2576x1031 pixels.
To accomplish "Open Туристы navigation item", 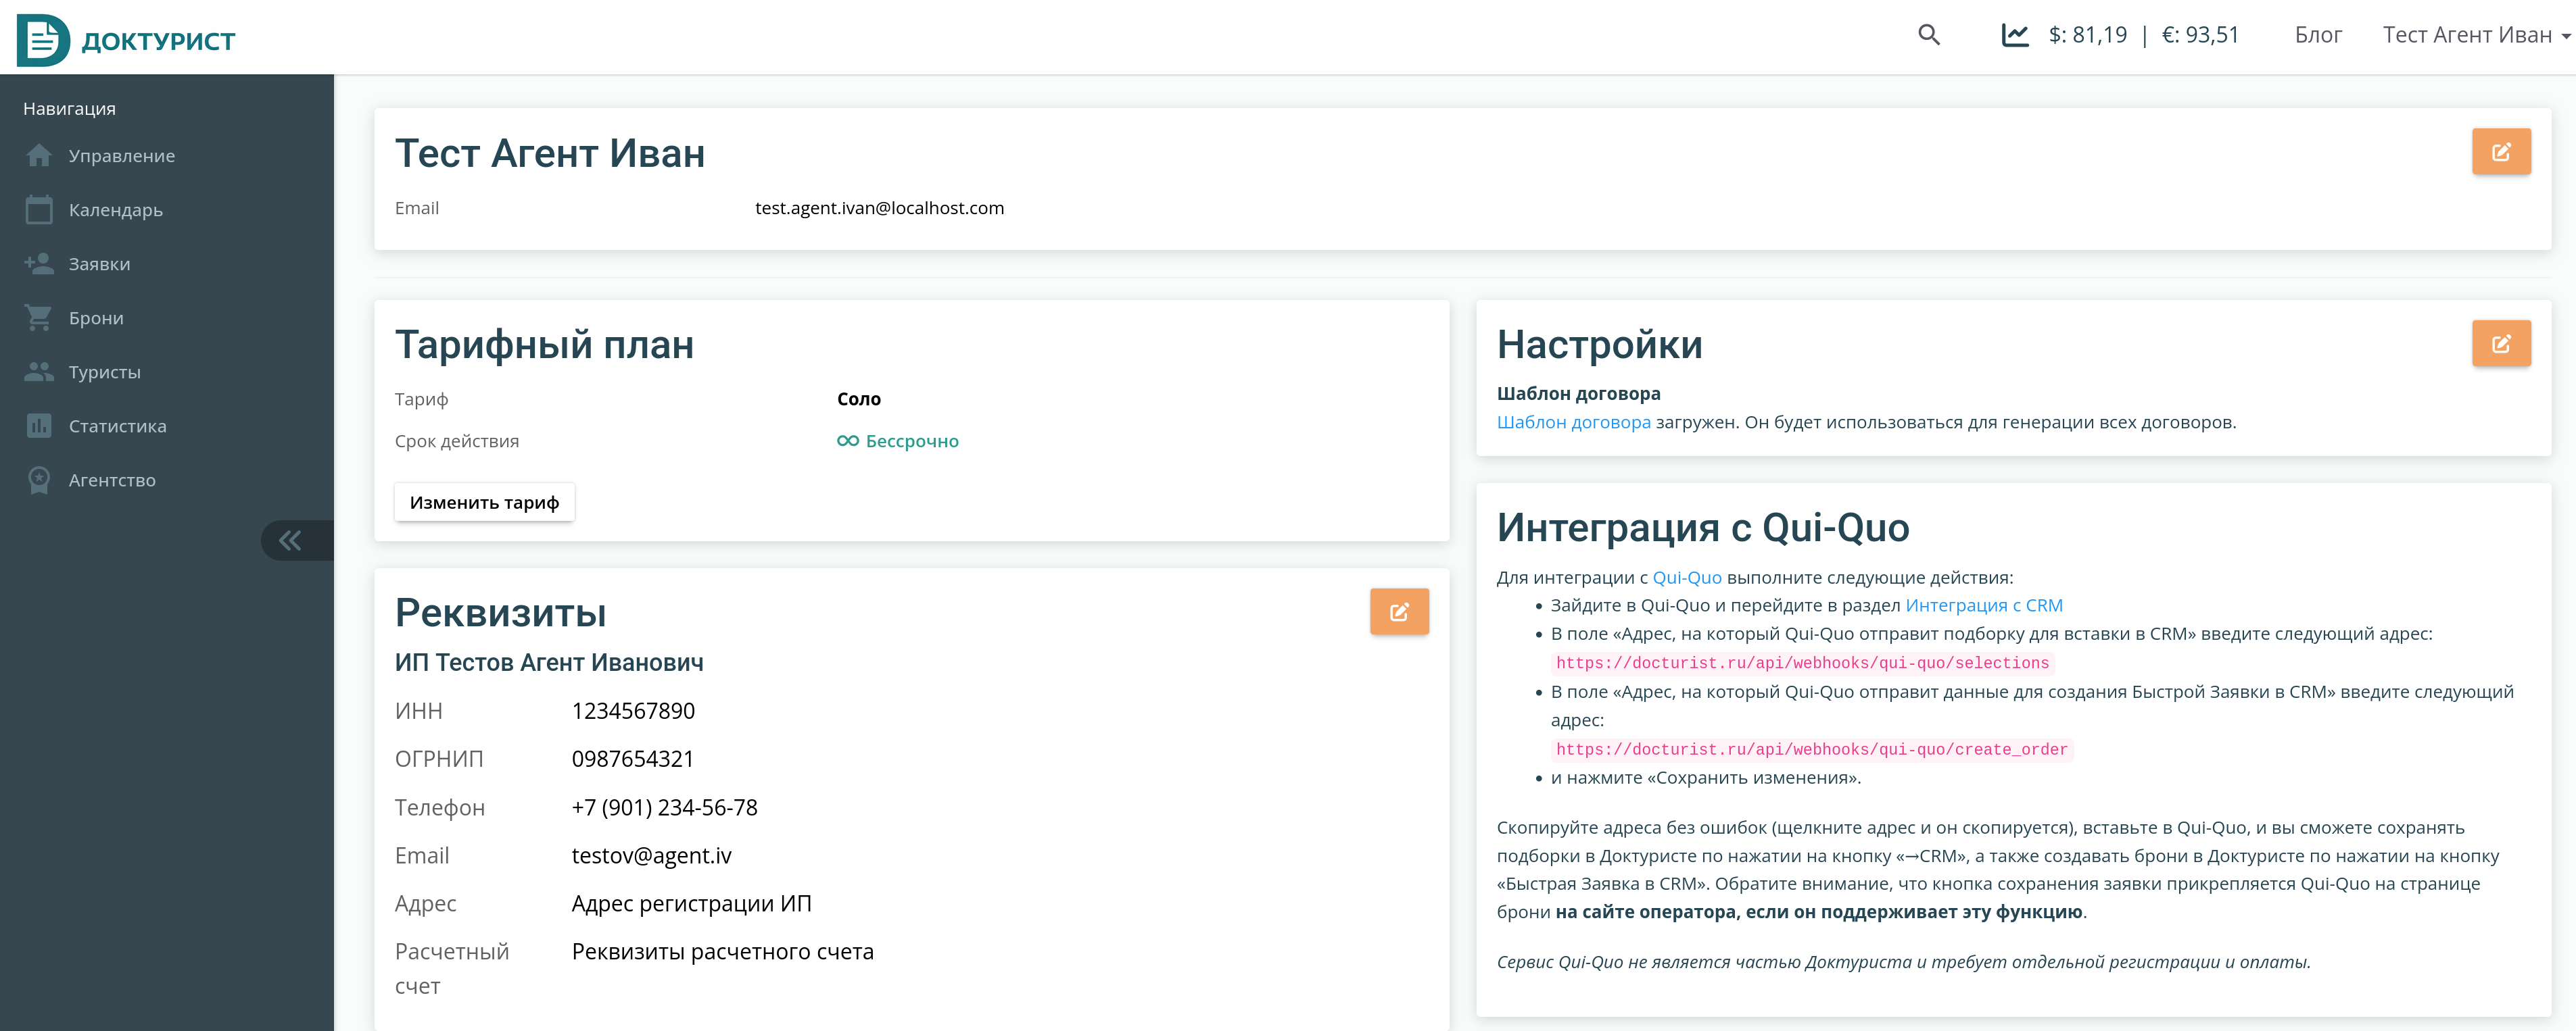I will (x=104, y=372).
